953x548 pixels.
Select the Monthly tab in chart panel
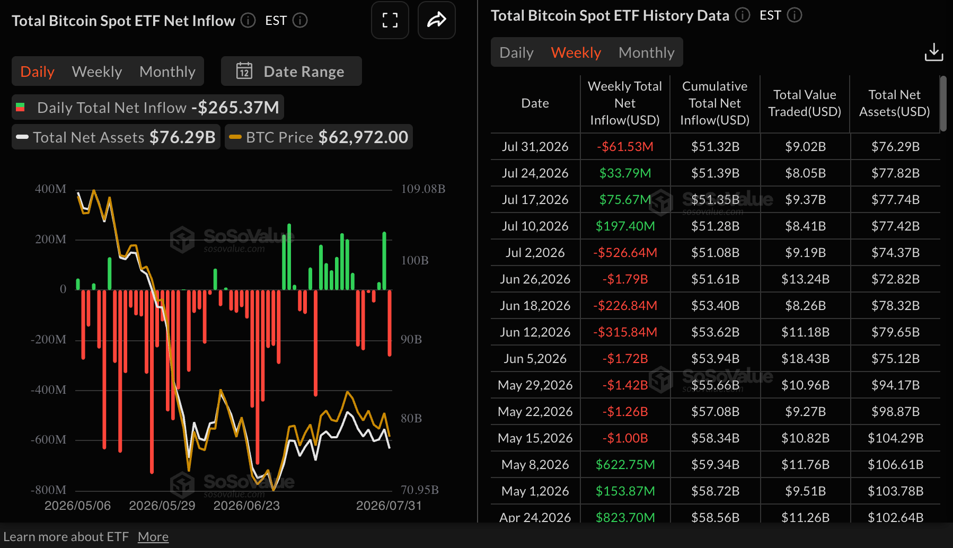coord(167,72)
